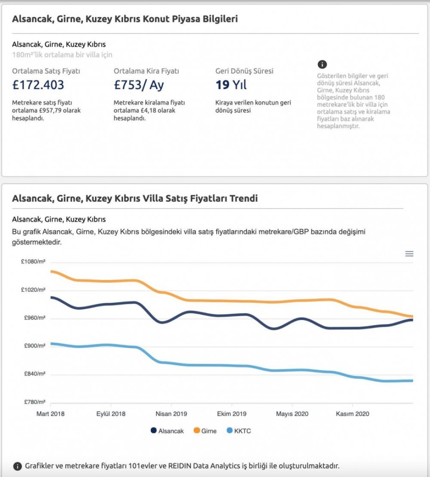
Task: Click the info icon above the explanation text
Action: click(x=322, y=64)
